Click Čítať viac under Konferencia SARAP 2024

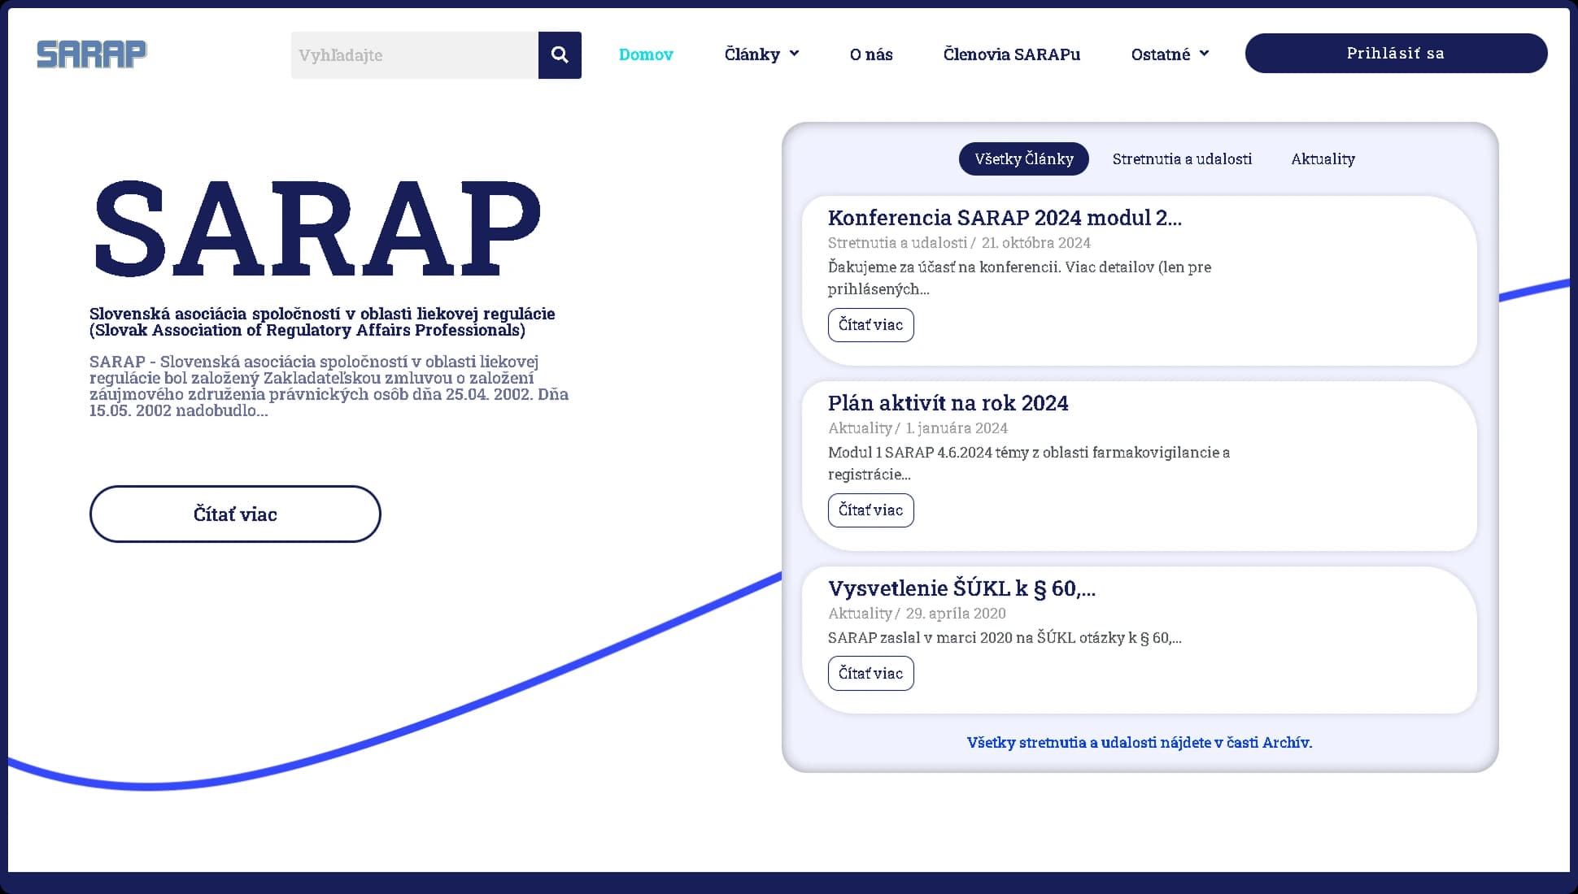point(871,325)
